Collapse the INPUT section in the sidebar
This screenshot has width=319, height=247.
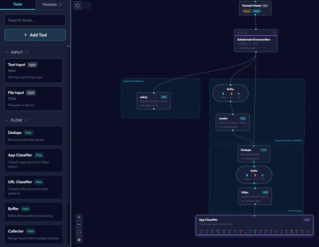[7, 52]
